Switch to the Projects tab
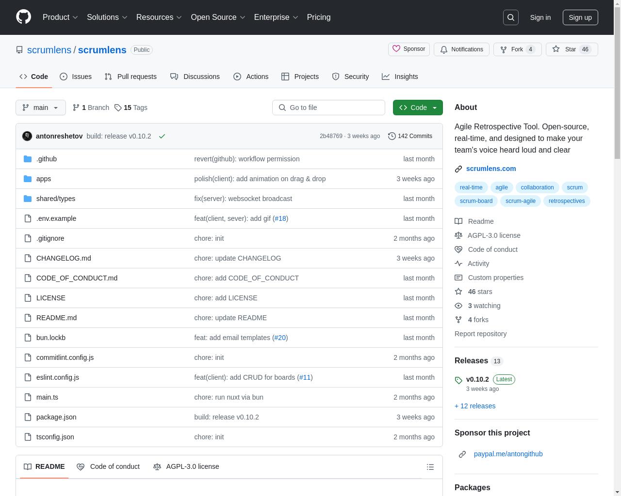Image resolution: width=621 pixels, height=496 pixels. 300,77
